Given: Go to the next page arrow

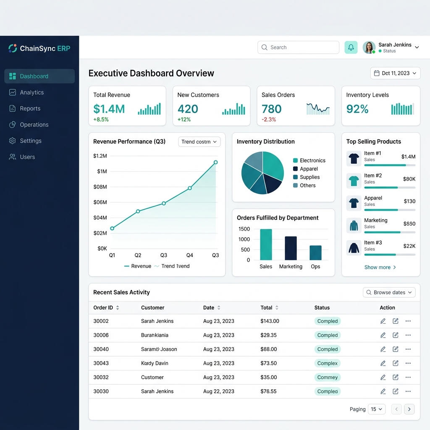Looking at the screenshot, I should coord(409,409).
